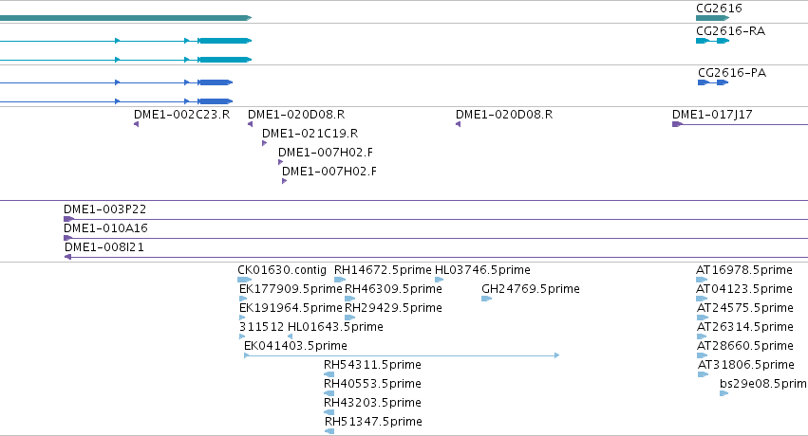The image size is (808, 436).
Task: Click the RH51347.5prime label
Action: coord(373,422)
